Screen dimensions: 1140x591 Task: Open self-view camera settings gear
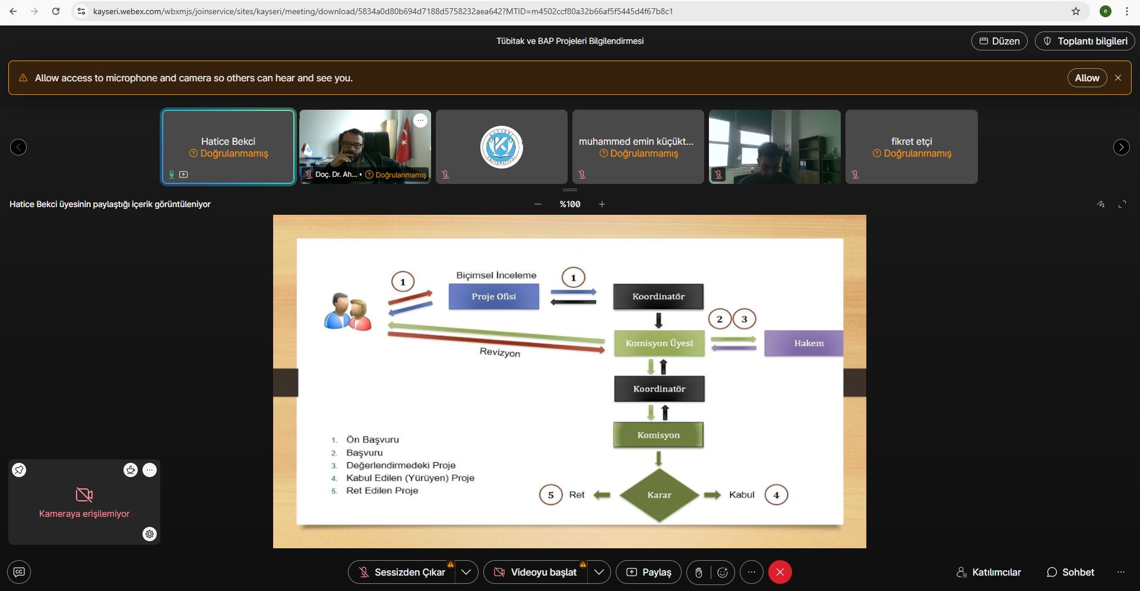[x=150, y=534]
